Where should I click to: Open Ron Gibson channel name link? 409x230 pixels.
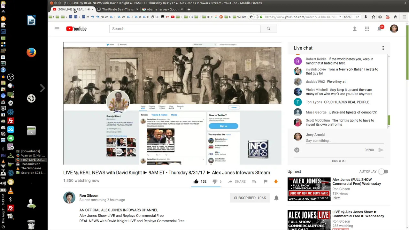click(89, 195)
